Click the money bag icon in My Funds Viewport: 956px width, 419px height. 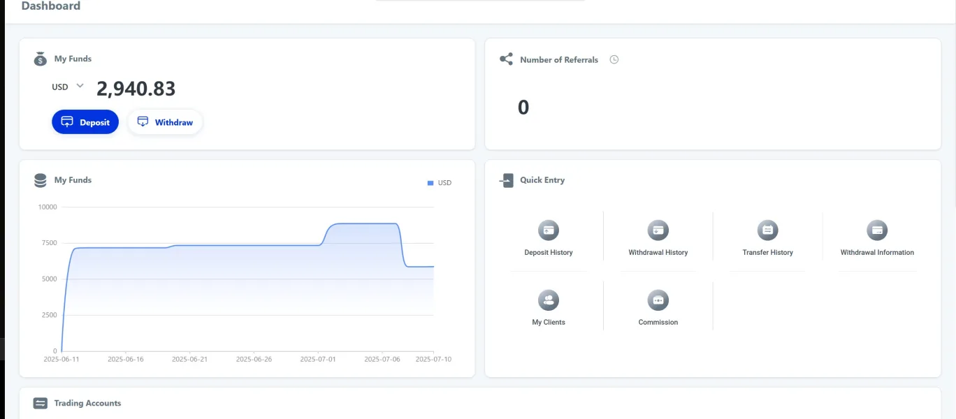41,59
